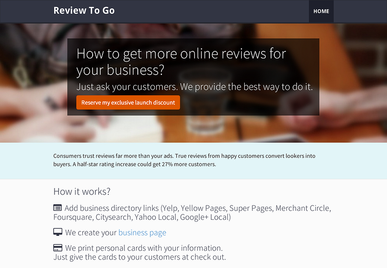
Task: Select the icon next to Yelp directory line
Action: click(x=57, y=208)
